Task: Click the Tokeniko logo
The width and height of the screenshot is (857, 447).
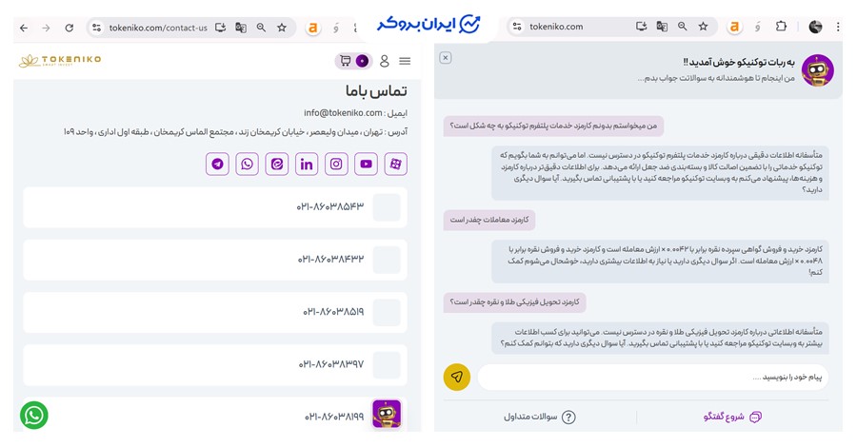Action: tap(60, 61)
